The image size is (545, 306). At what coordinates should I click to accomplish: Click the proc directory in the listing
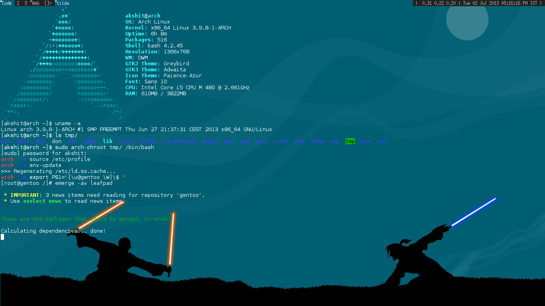point(263,141)
